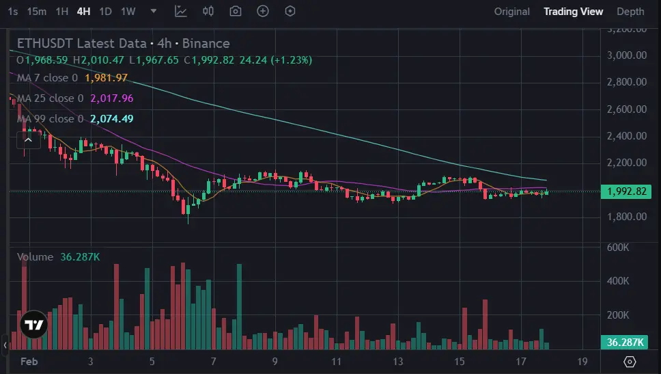661x374 pixels.
Task: Select the 15m interval
Action: [37, 12]
